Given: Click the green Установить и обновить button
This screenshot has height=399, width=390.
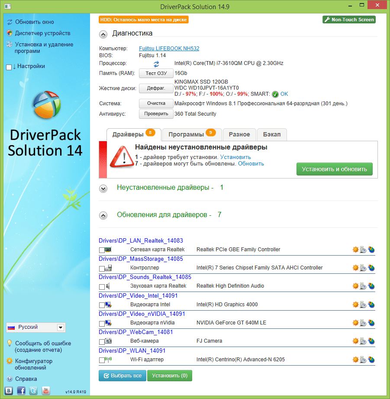Looking at the screenshot, I should click(x=334, y=169).
